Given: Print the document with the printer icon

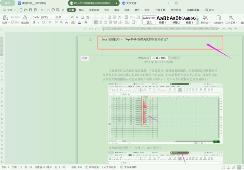Looking at the screenshot, I should coord(53,10).
